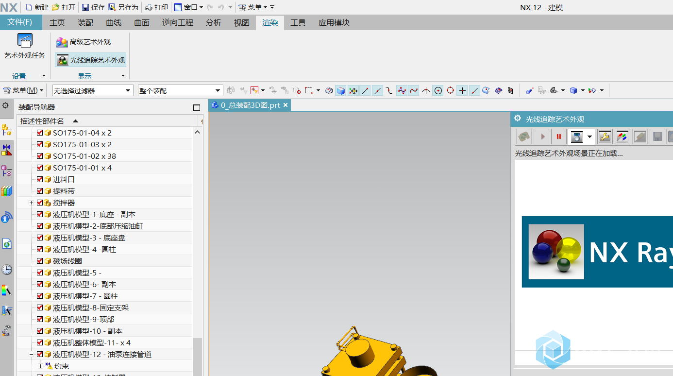Click the shaded cube selection icon

click(x=341, y=90)
